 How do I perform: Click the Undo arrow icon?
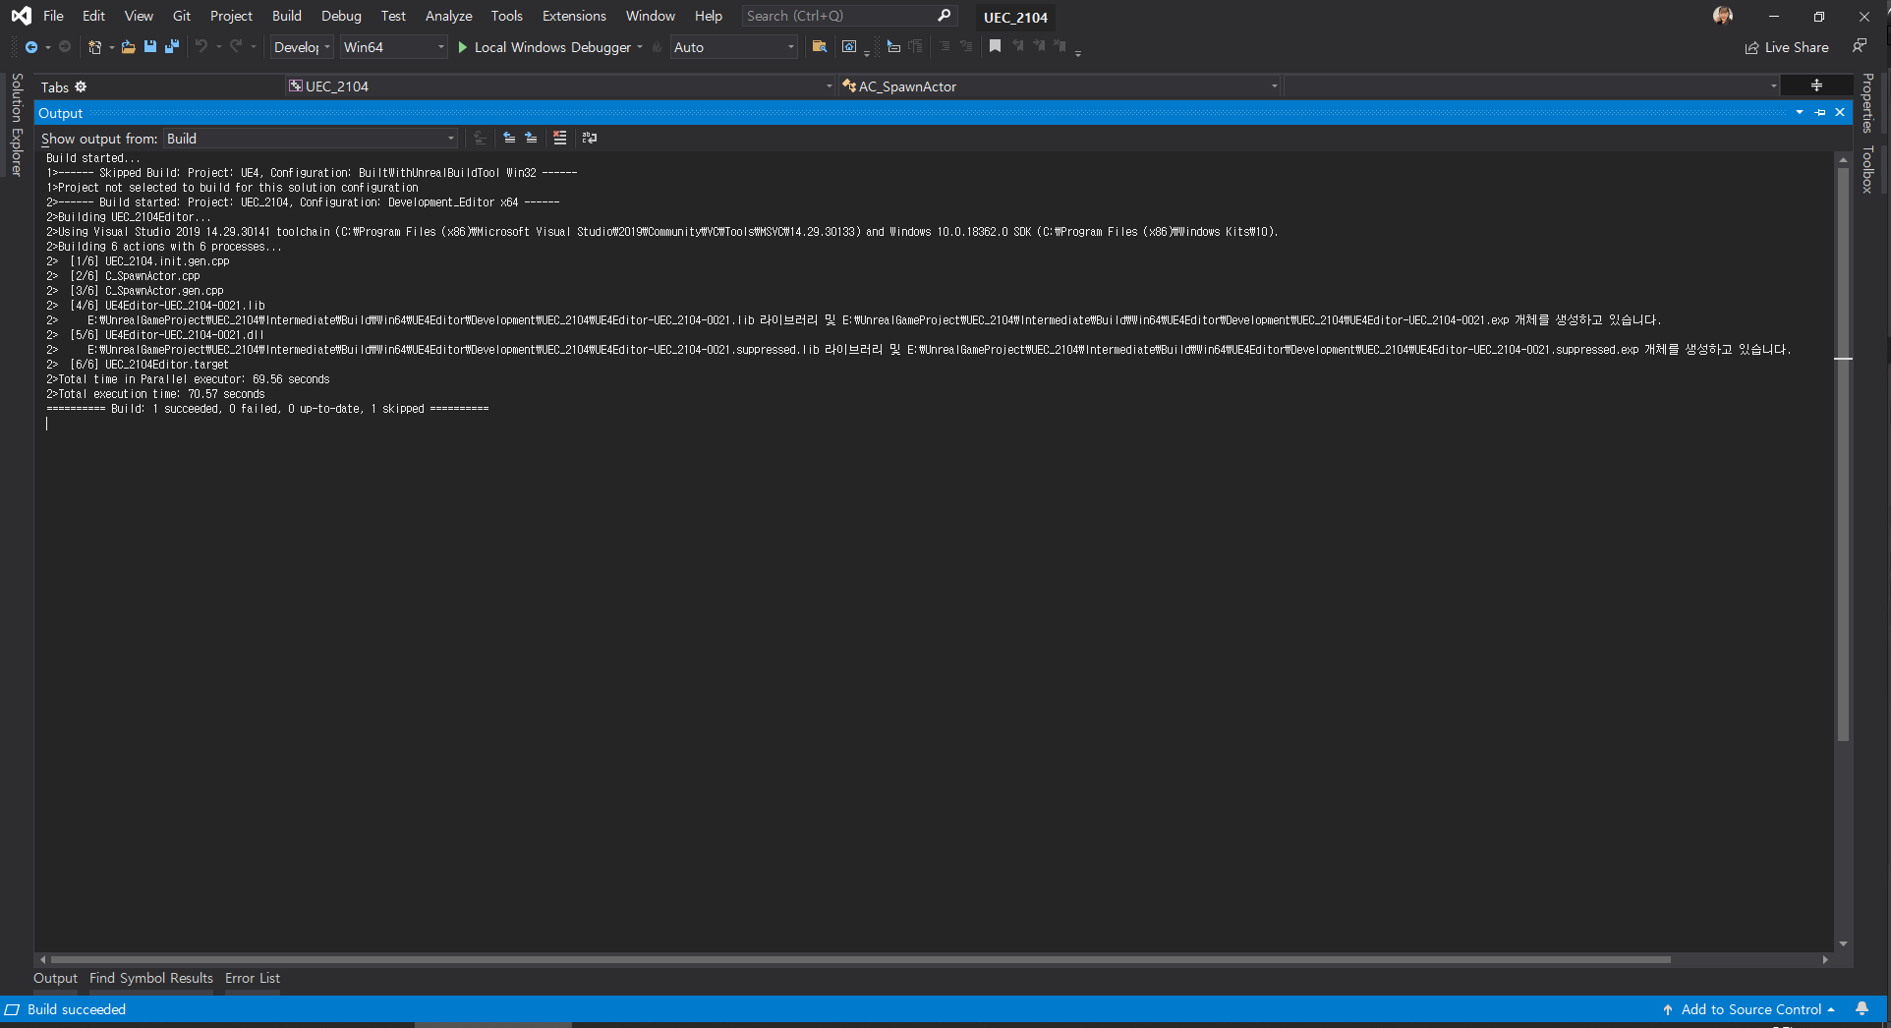click(201, 47)
